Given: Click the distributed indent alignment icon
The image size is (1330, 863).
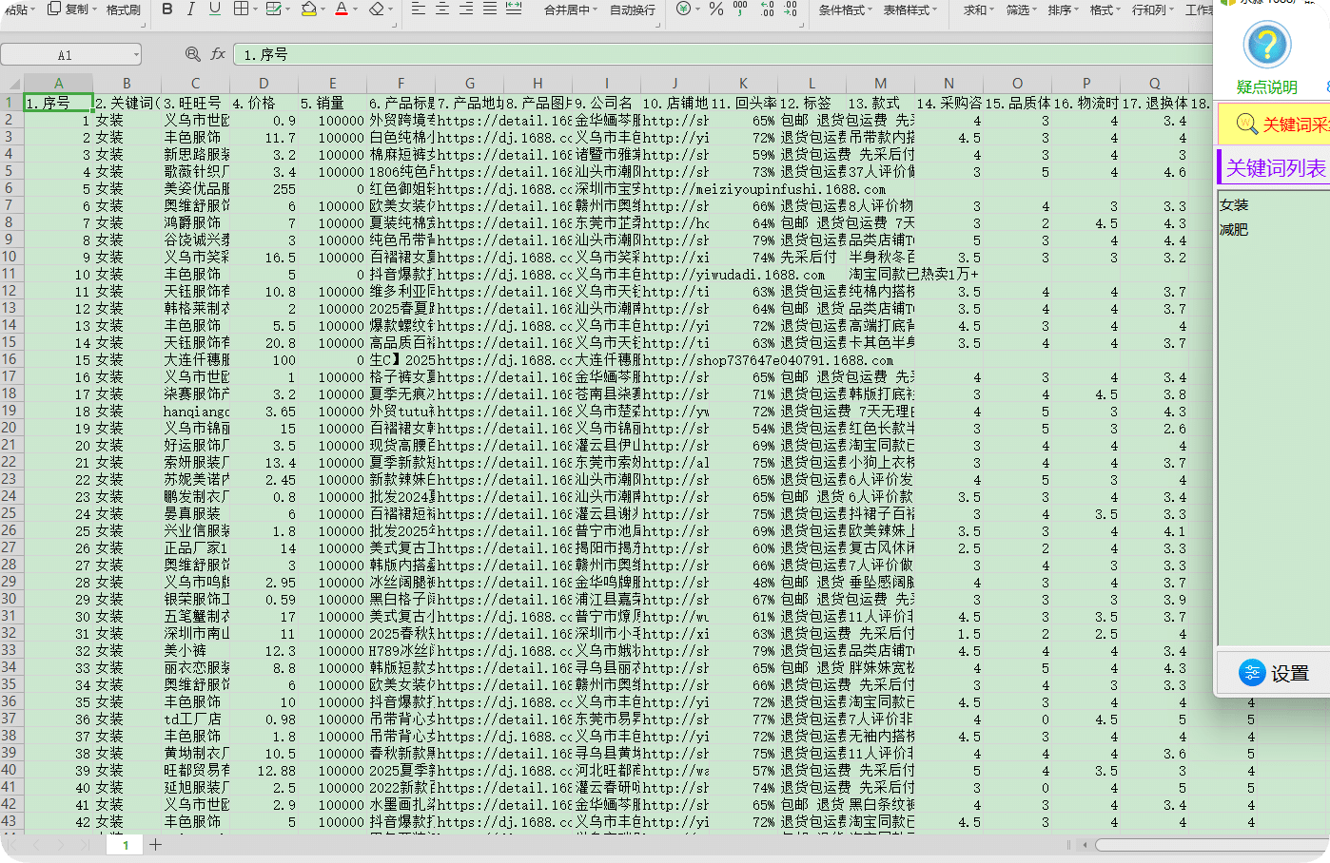Looking at the screenshot, I should (514, 10).
